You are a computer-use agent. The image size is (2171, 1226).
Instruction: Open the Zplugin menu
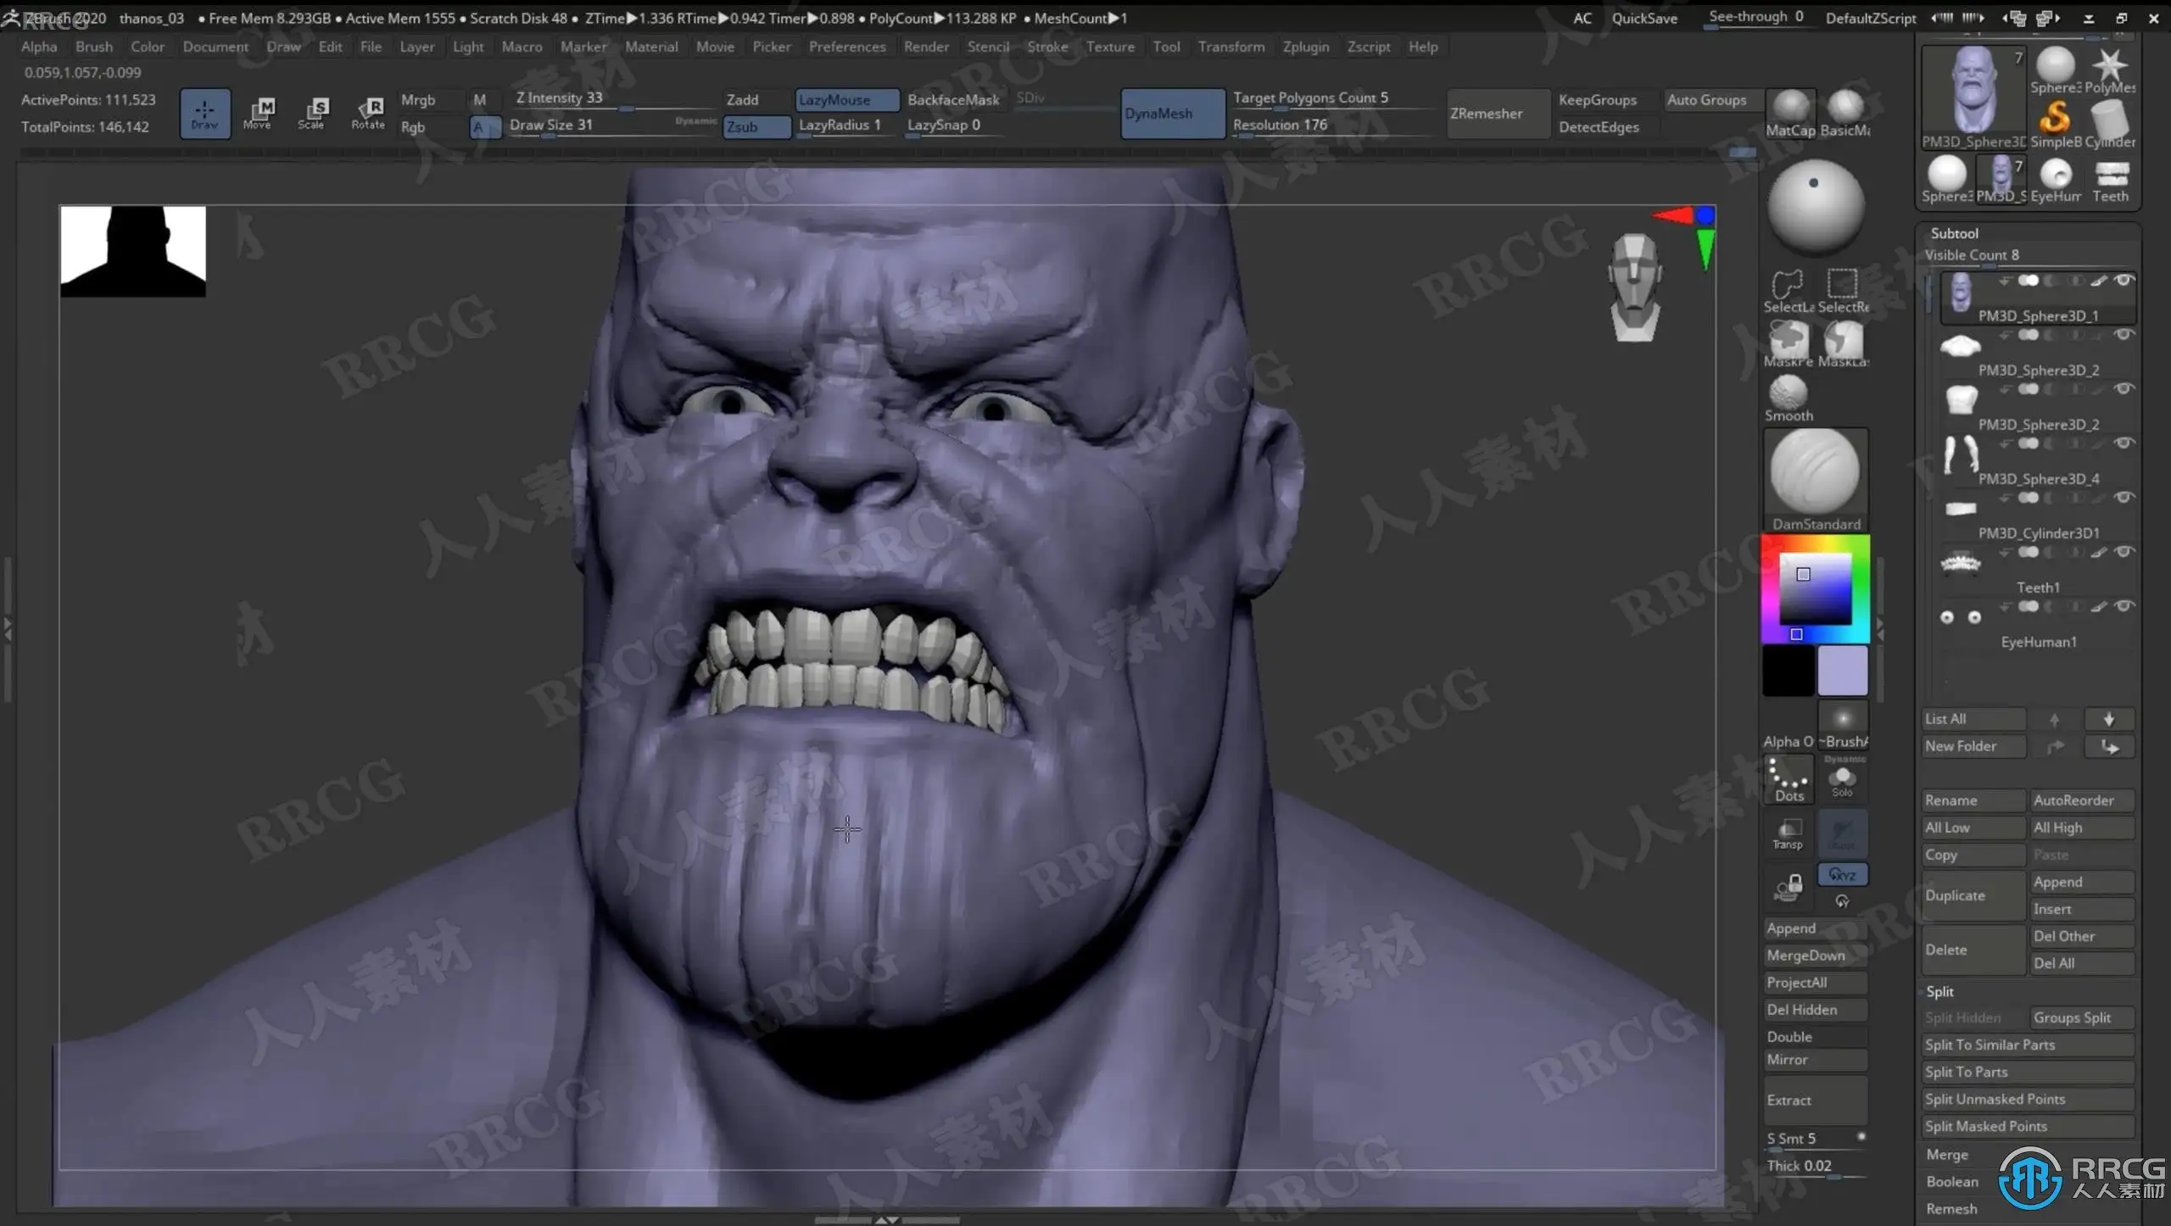pos(1305,47)
